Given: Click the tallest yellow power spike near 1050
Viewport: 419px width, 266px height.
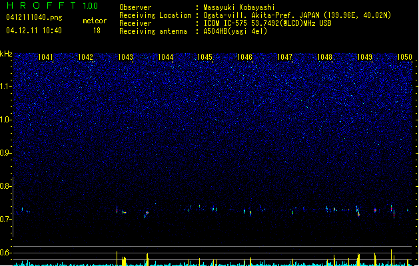Looking at the screenshot, I should pyautogui.click(x=392, y=257).
